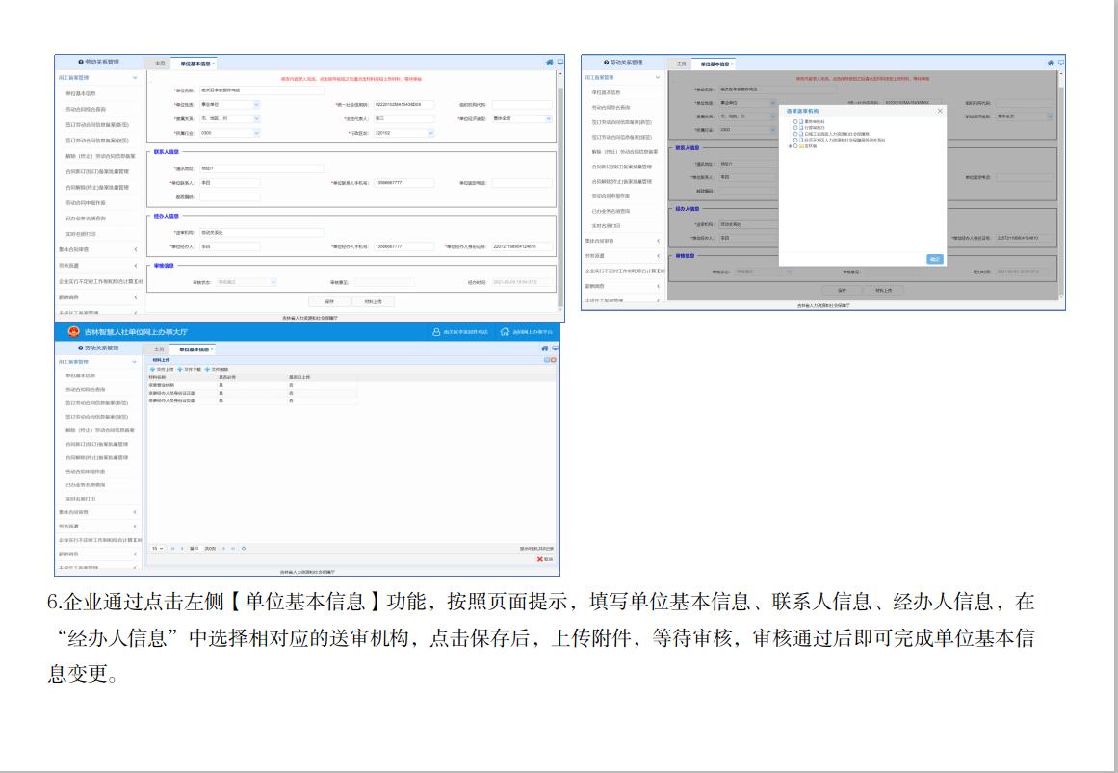Collapse the 用工备案管理 menu in the form screenshot
This screenshot has height=773, width=1118.
point(135,78)
